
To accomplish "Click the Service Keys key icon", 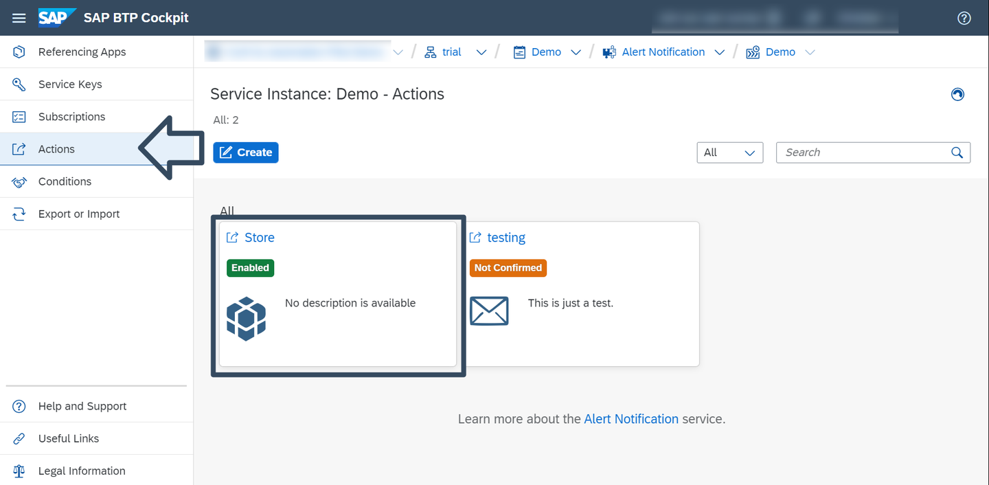I will point(19,84).
